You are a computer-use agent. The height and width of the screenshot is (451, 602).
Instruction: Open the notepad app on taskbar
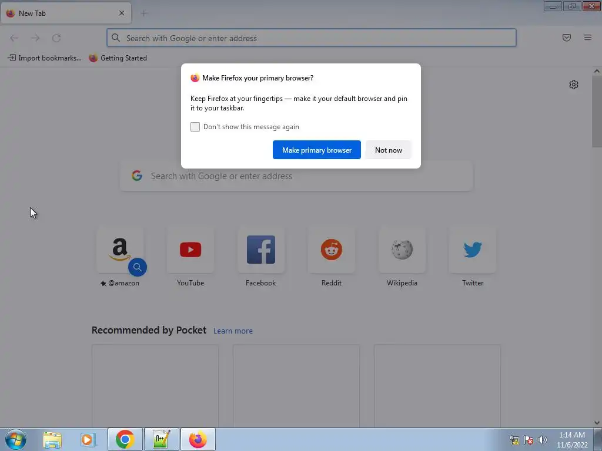(x=162, y=439)
